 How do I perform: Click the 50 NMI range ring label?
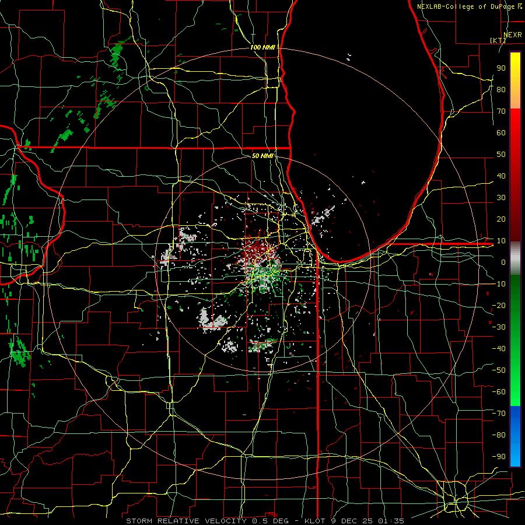click(262, 156)
